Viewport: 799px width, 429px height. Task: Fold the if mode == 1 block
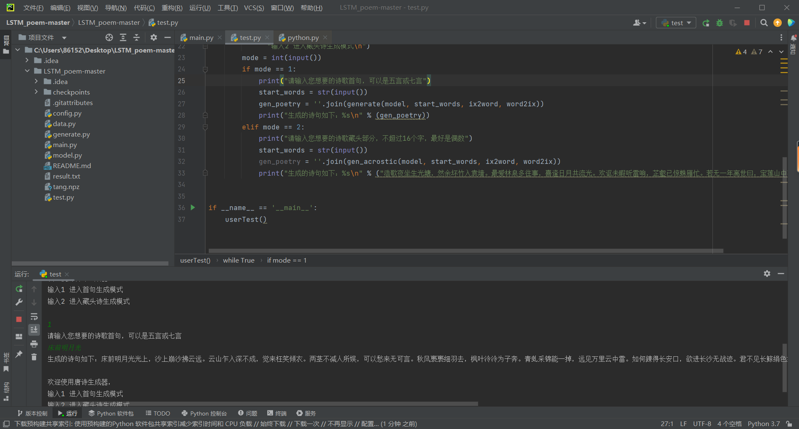(x=205, y=69)
